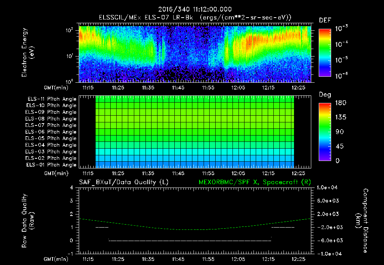
Task: Click the 11:35 tick label on bottom plot axis
Action: (x=148, y=259)
